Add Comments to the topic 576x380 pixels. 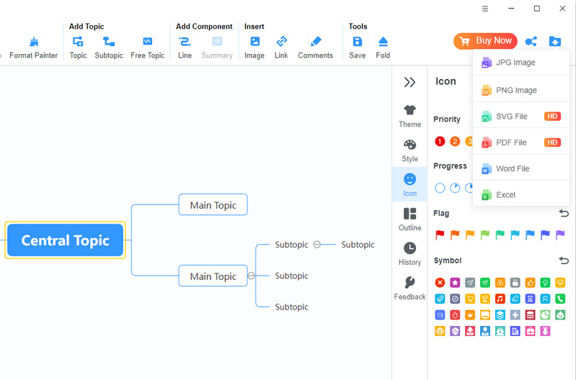click(315, 47)
